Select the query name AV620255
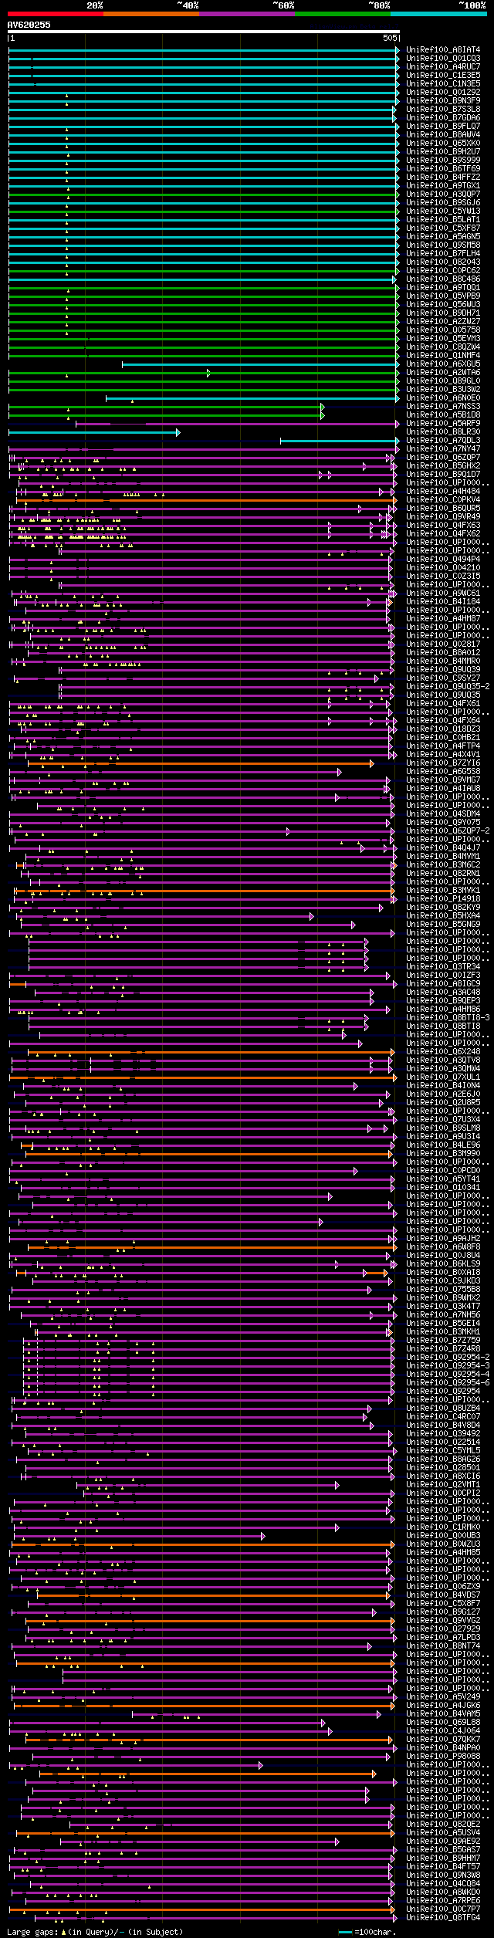This screenshot has width=494, height=1938. pyautogui.click(x=29, y=25)
